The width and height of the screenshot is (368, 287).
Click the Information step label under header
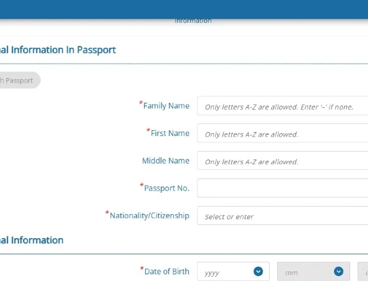click(x=193, y=21)
